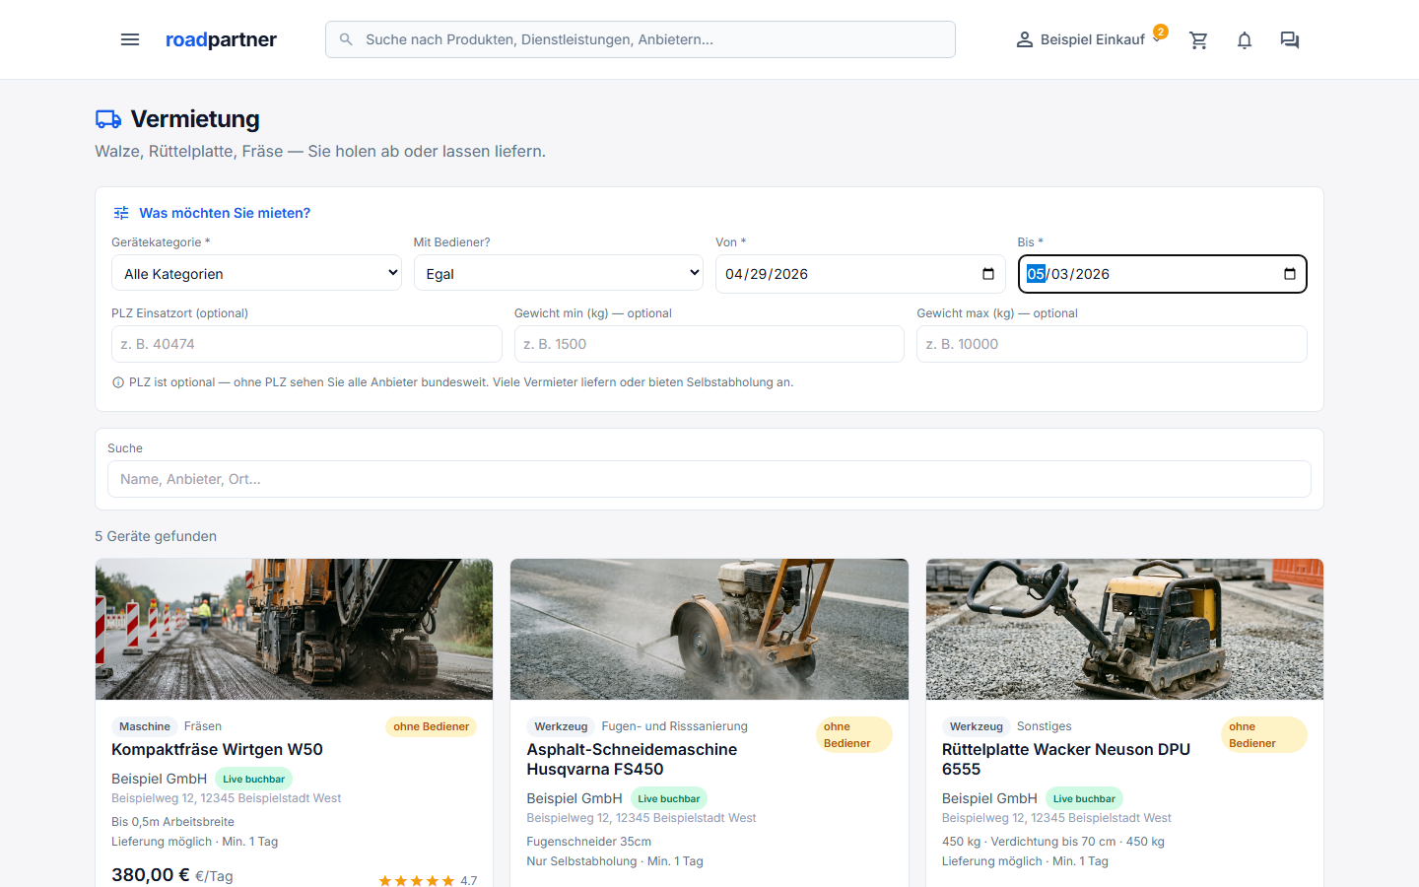Focus the Suche name/provider field
This screenshot has height=887, width=1419.
(709, 479)
